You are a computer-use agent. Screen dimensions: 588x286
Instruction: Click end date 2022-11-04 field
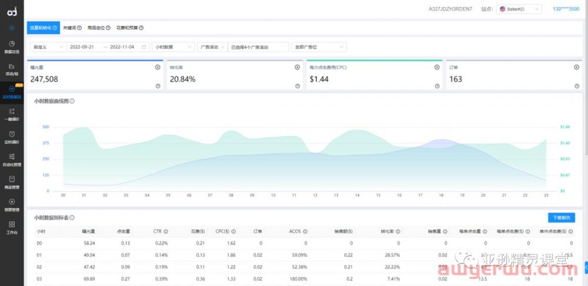point(122,47)
